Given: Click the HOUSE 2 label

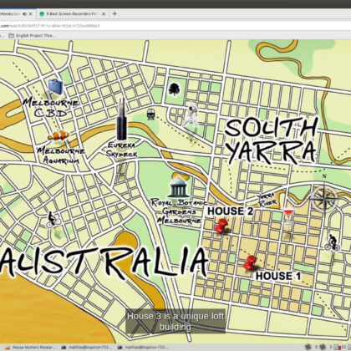Looking at the screenshot, I should (x=230, y=211).
